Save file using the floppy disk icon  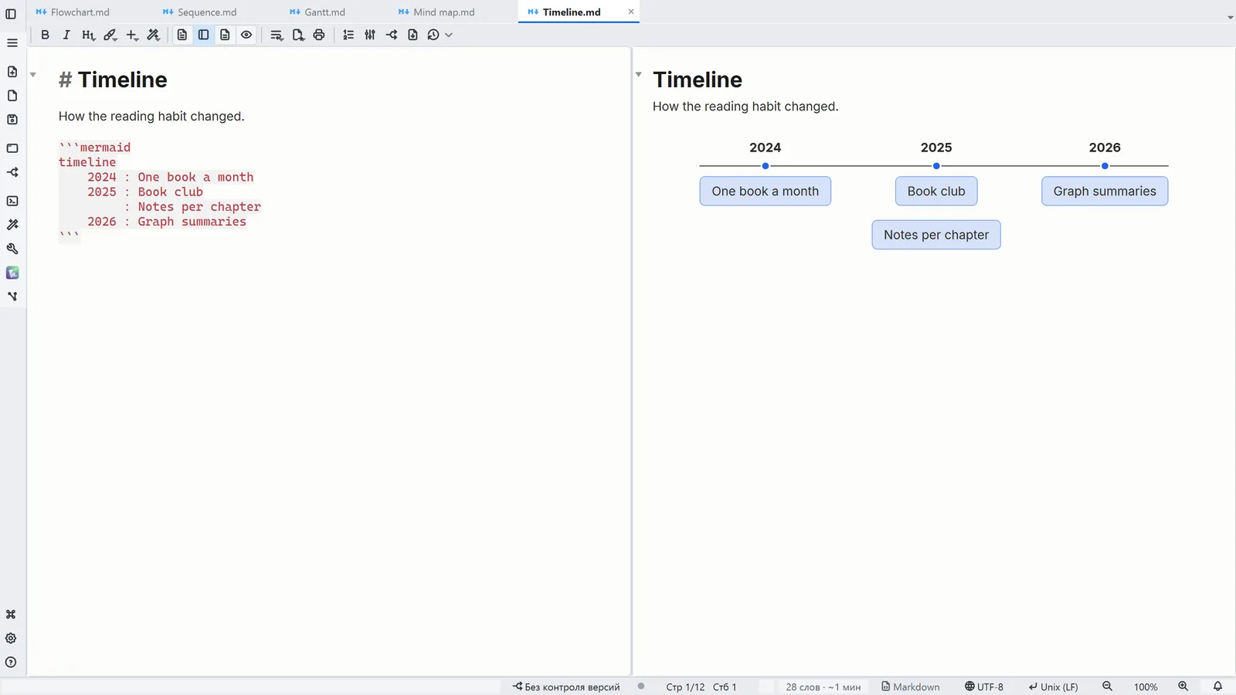12,120
